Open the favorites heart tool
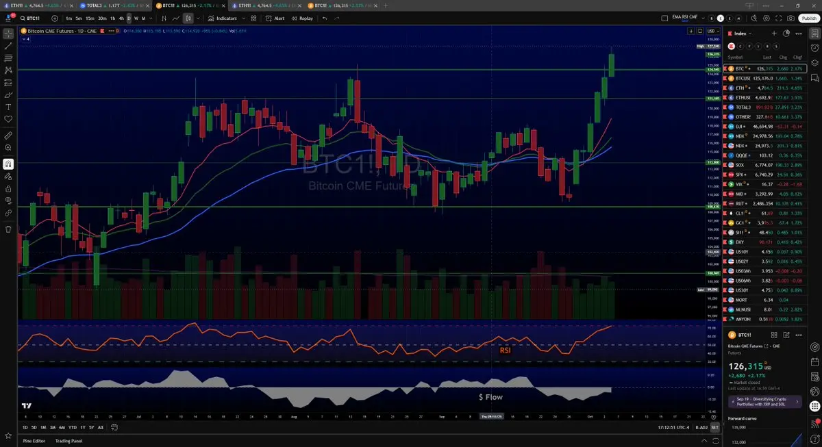 click(x=8, y=119)
